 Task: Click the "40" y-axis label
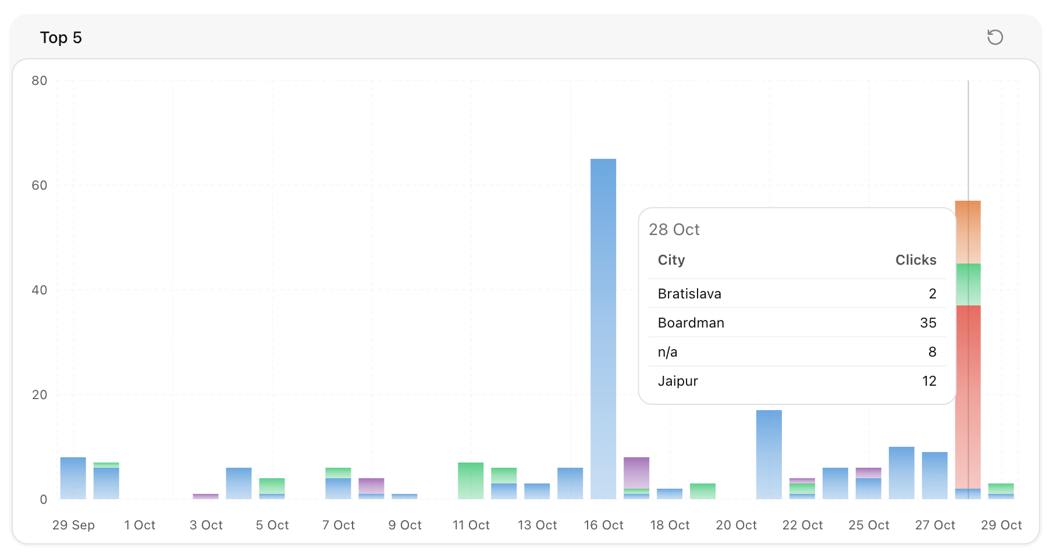[x=40, y=290]
